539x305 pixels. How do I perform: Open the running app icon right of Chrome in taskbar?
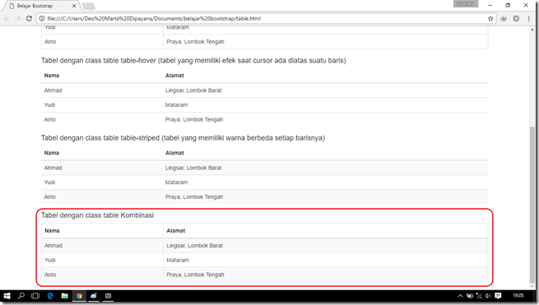click(x=94, y=296)
